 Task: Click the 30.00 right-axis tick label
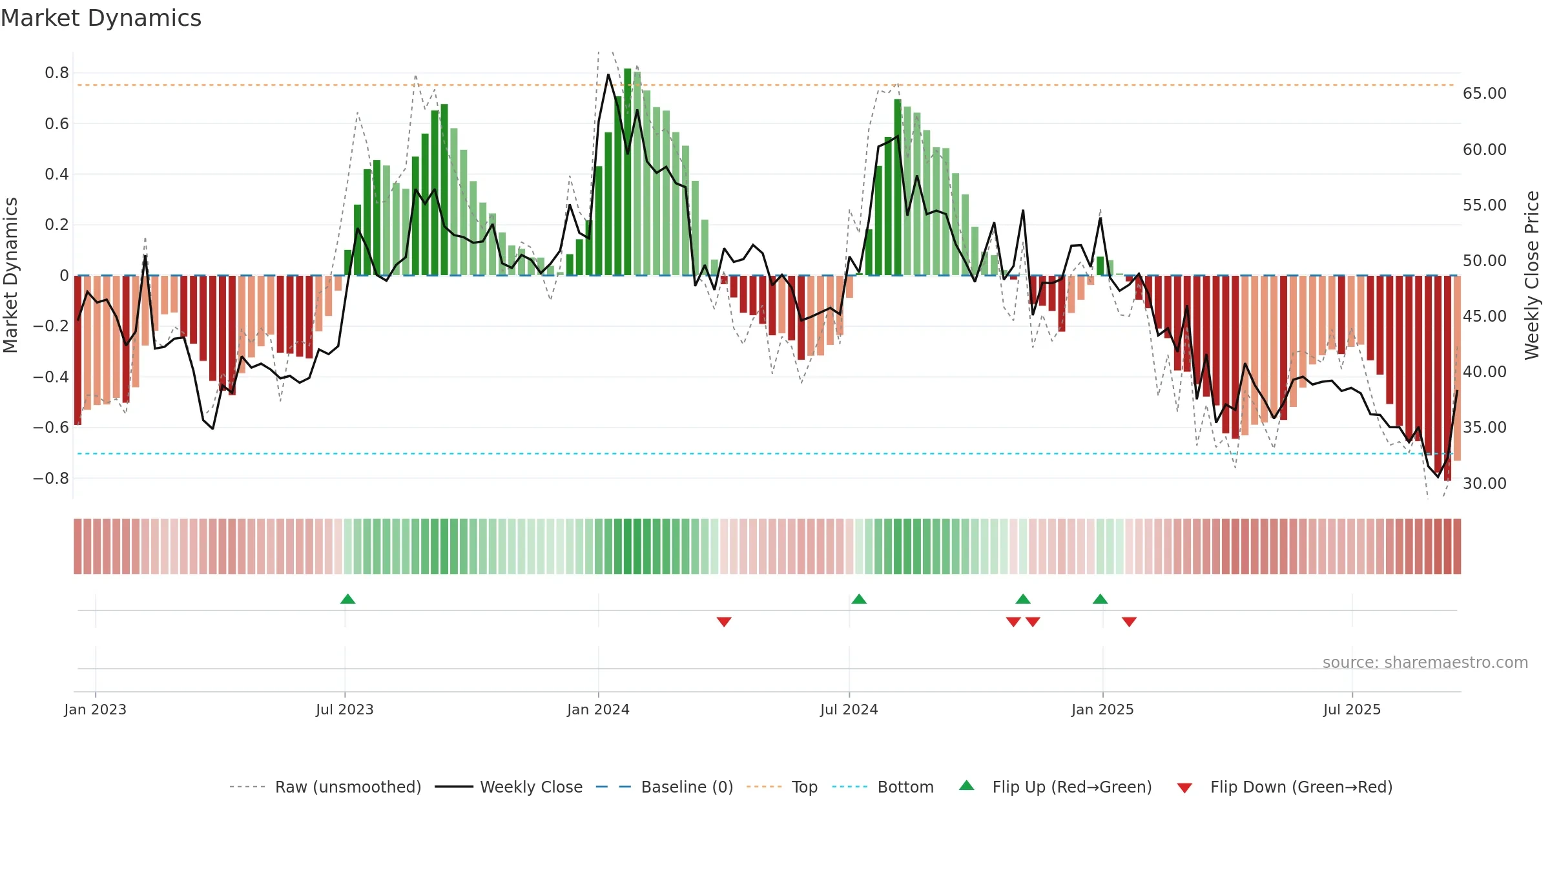[x=1485, y=484]
